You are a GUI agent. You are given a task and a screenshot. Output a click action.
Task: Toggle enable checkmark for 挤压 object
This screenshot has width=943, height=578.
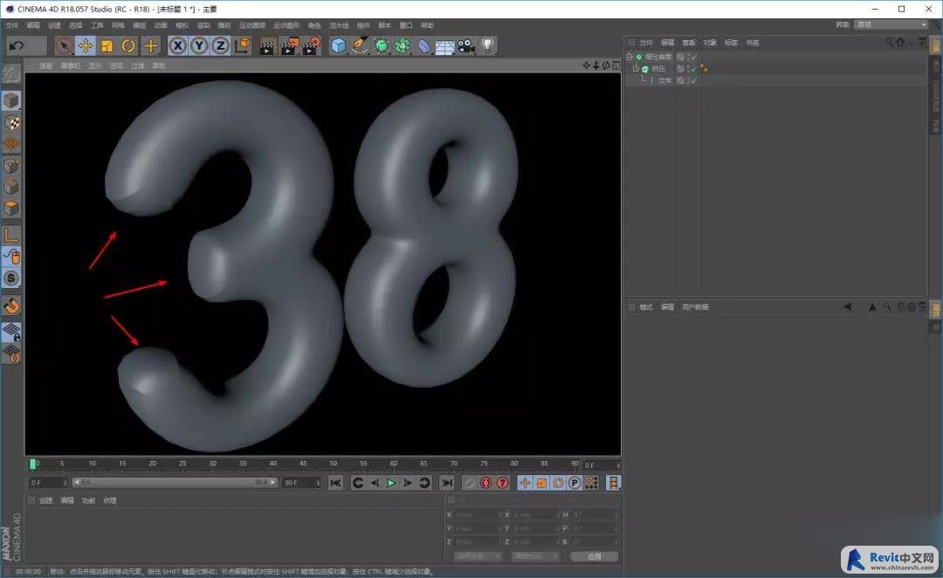[693, 69]
